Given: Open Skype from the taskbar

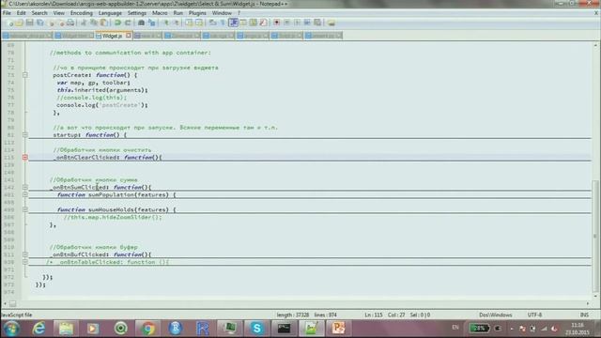Looking at the screenshot, I should [256, 329].
